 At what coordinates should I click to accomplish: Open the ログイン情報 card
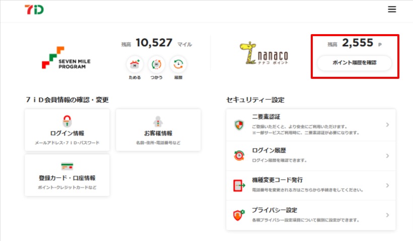(67, 130)
